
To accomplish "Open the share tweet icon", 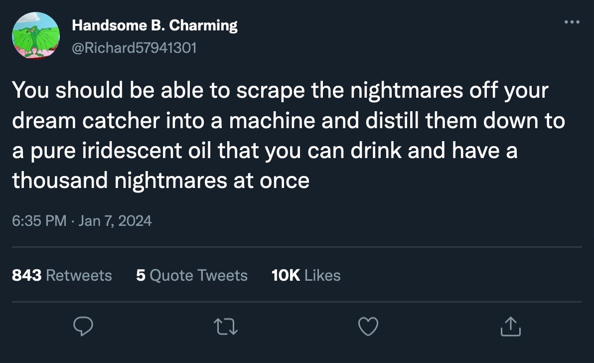I will tap(511, 327).
